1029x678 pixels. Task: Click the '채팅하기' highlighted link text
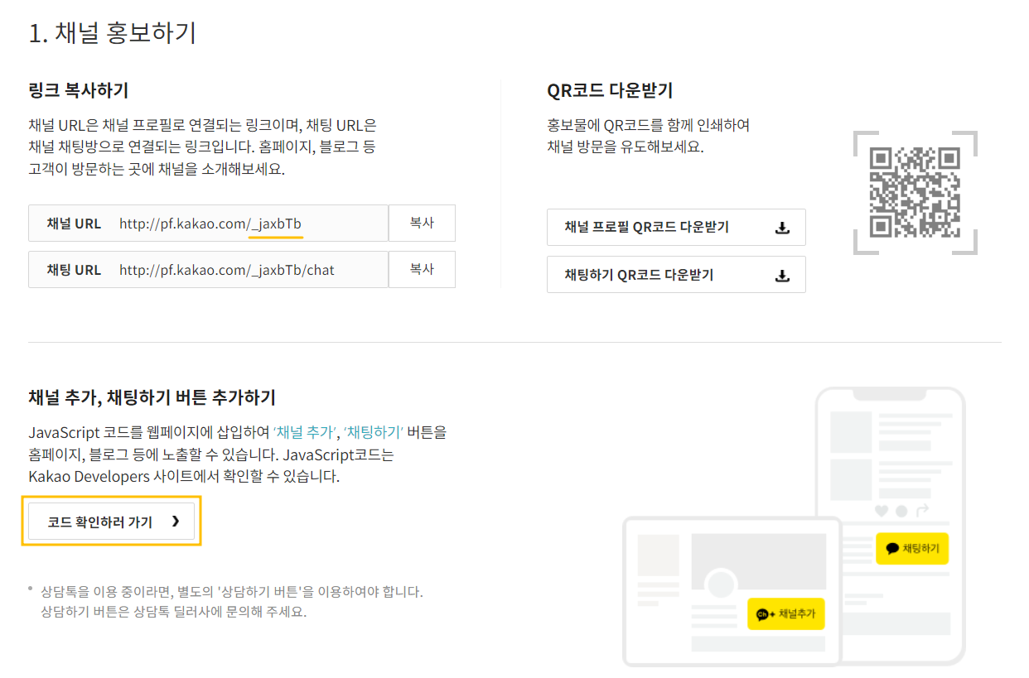pos(374,432)
